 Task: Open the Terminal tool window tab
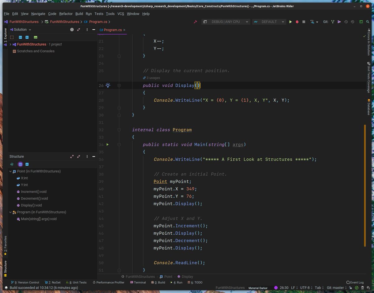click(x=138, y=282)
